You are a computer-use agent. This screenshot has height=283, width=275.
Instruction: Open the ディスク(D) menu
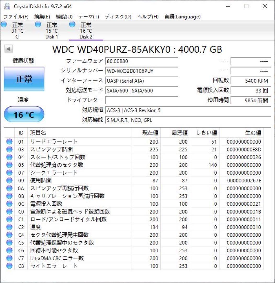pyautogui.click(x=118, y=17)
